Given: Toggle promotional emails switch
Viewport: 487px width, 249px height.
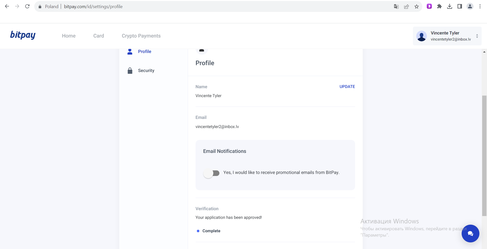Looking at the screenshot, I should (212, 173).
